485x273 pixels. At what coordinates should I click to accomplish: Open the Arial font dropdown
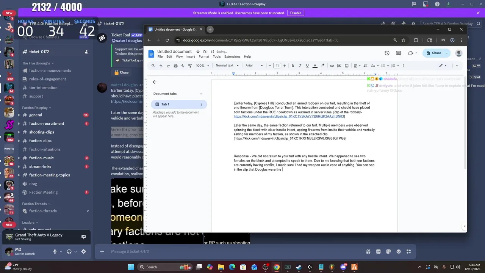coord(254,66)
